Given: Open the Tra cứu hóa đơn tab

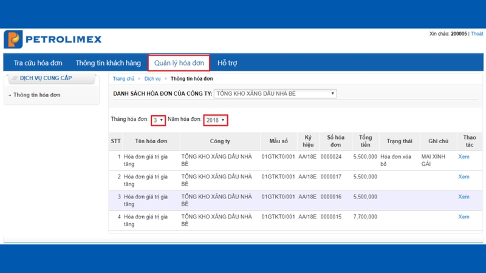Looking at the screenshot, I should click(x=38, y=63).
